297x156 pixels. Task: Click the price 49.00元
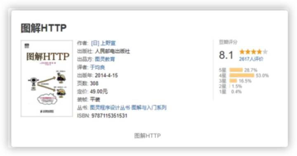click(99, 91)
